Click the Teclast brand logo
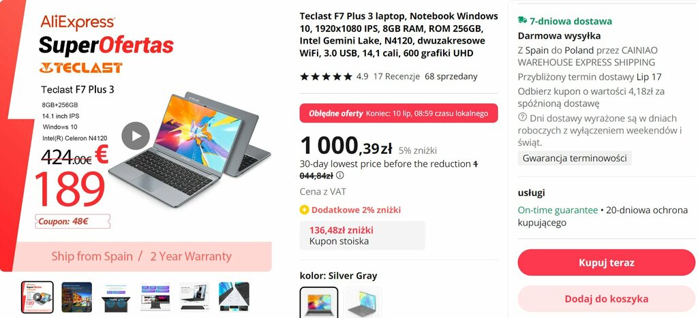698x318 pixels. (x=80, y=67)
